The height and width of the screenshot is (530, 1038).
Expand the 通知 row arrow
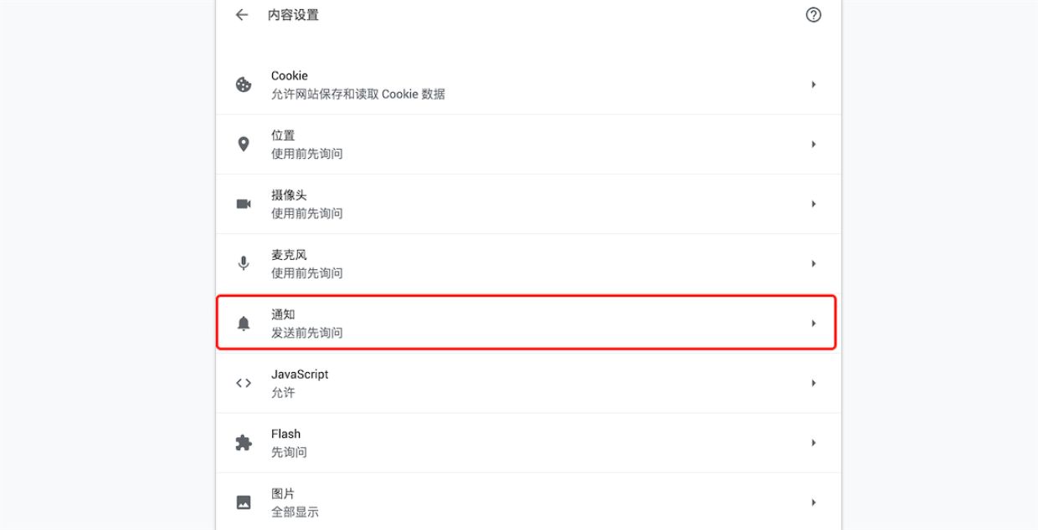(814, 324)
